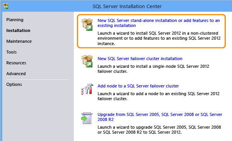Click the Add node to a SQL Server failover cluster link

[138, 86]
